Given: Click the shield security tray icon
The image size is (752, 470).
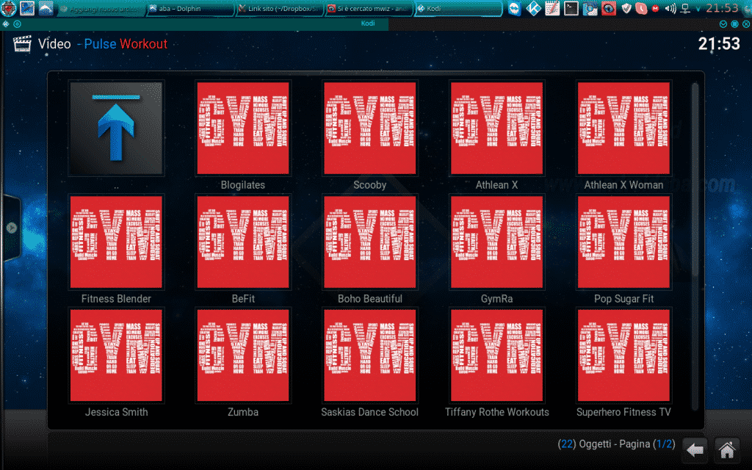Looking at the screenshot, I should pyautogui.click(x=626, y=8).
